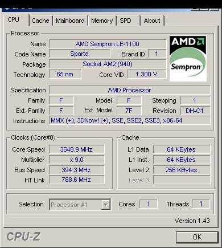Go to the SPD tab

128,21
